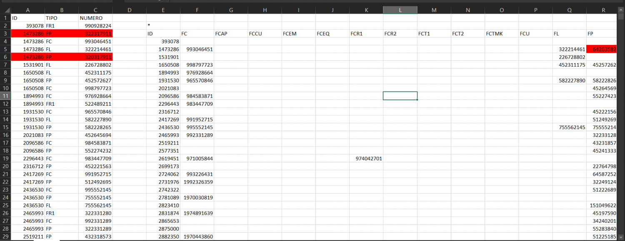The height and width of the screenshot is (241, 625).
Task: Click the 'FCT2' header cell
Action: tap(467, 34)
